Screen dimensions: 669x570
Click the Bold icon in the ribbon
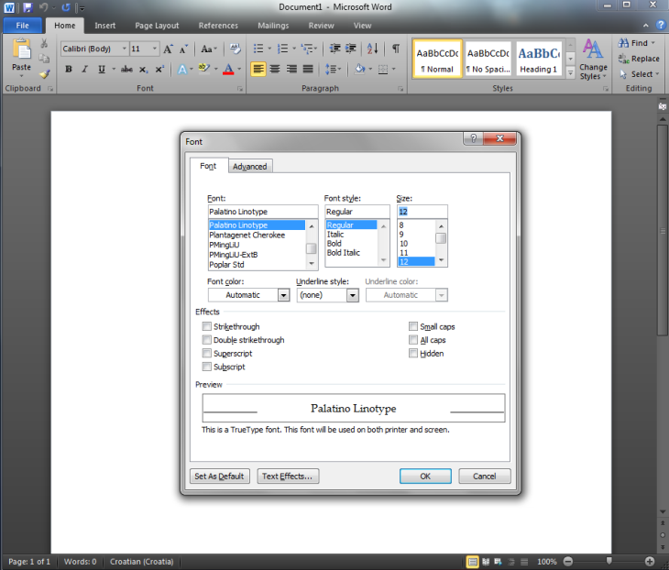point(69,70)
